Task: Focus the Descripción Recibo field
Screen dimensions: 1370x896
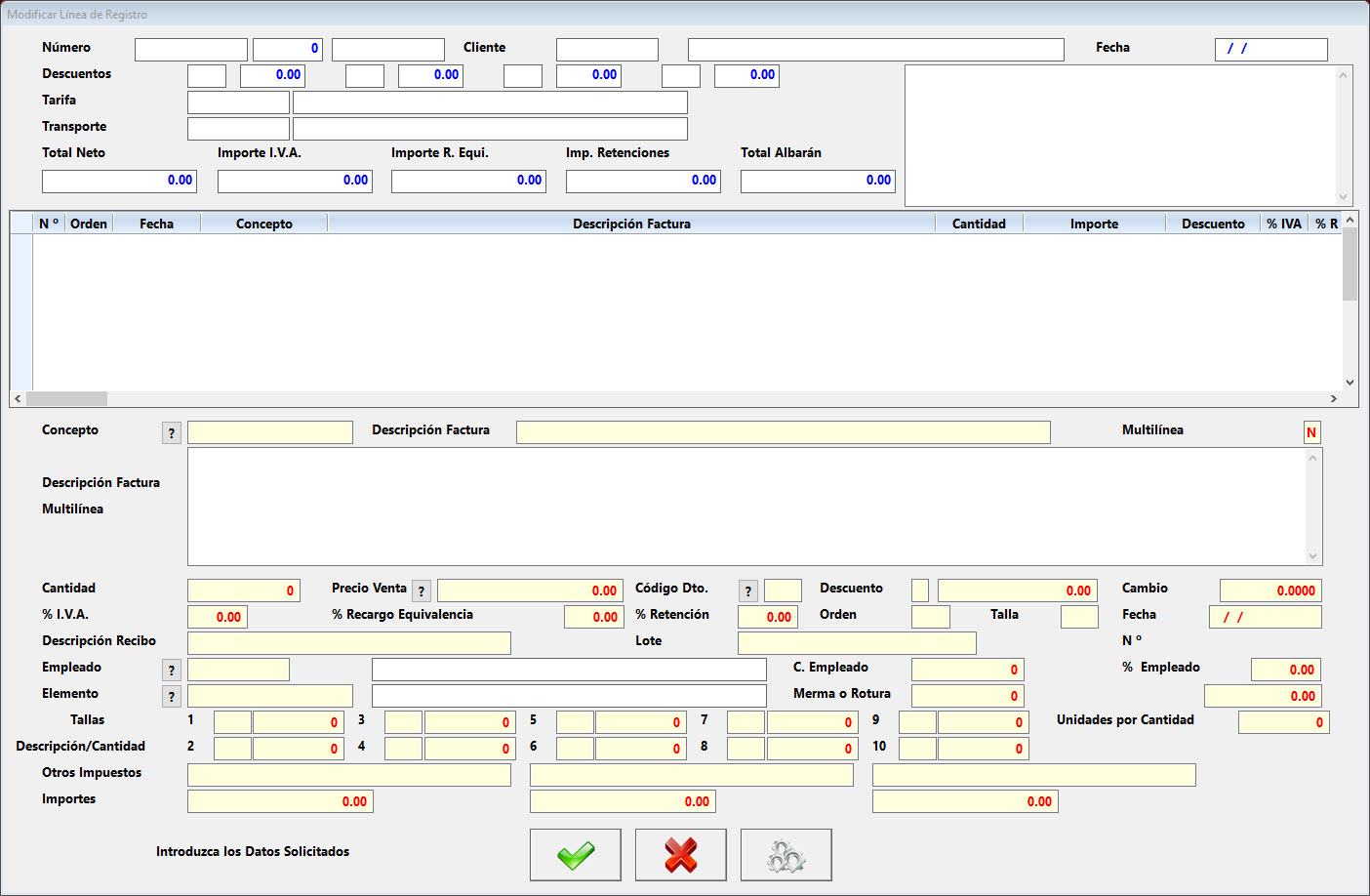Action: point(349,643)
